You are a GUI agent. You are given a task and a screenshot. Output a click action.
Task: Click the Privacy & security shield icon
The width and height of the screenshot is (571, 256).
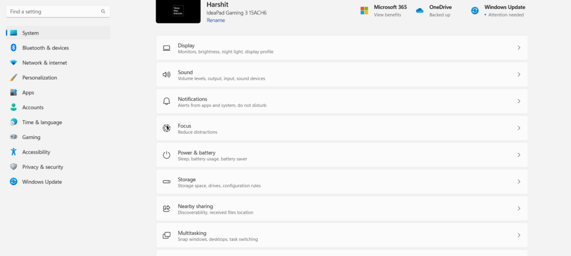[x=13, y=167]
